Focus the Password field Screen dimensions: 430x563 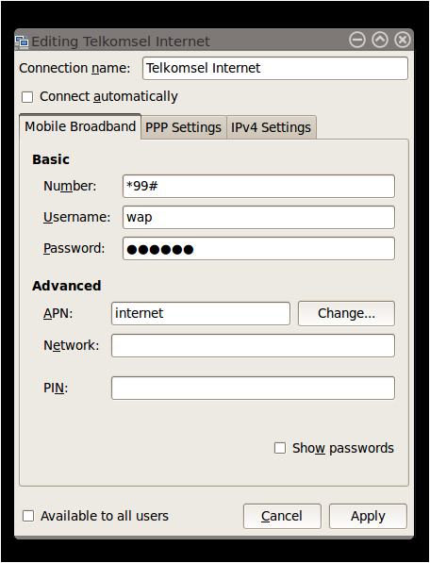pos(258,248)
